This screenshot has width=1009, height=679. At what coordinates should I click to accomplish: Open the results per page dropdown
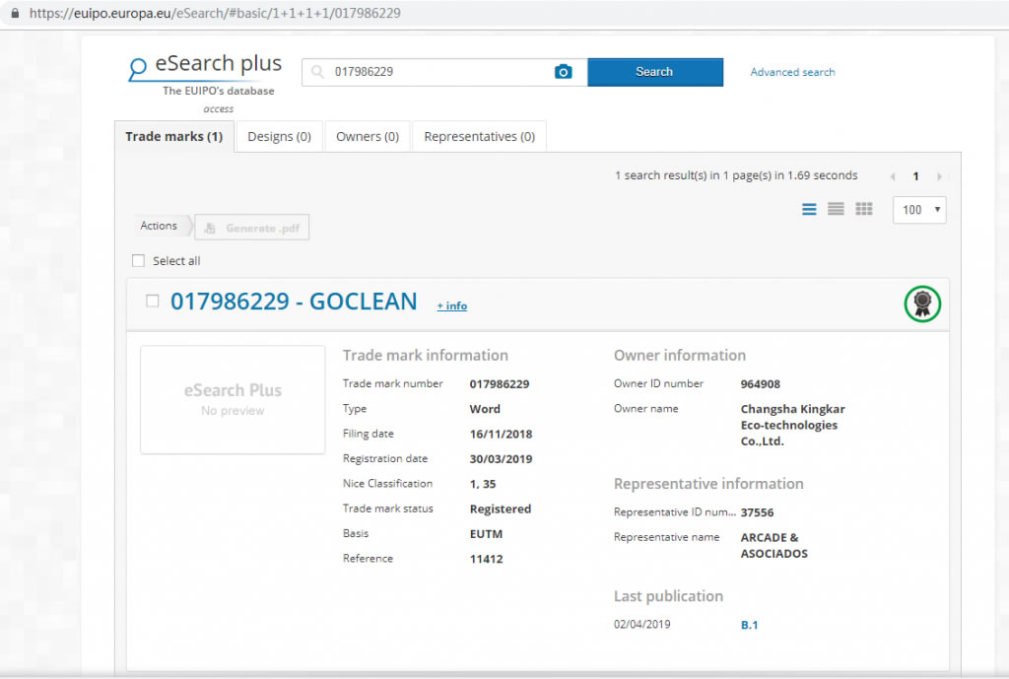[918, 210]
